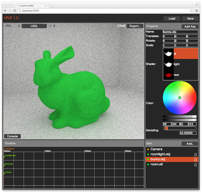
Task: Click the bunny.obj timeline track label
Action: [x=8, y=164]
